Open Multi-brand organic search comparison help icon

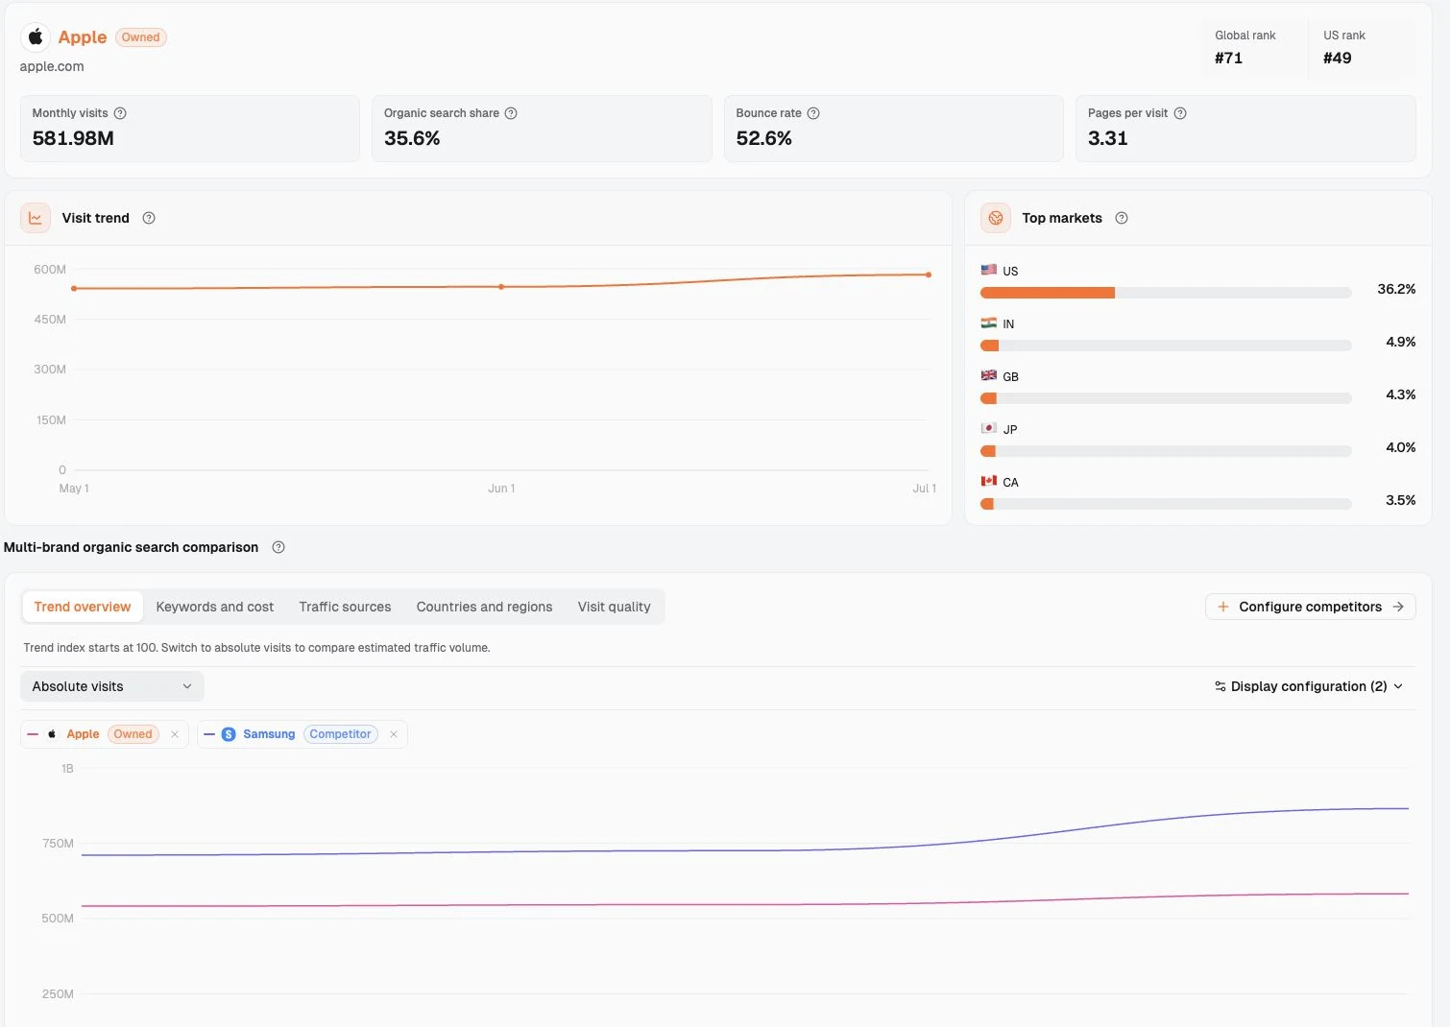278,547
